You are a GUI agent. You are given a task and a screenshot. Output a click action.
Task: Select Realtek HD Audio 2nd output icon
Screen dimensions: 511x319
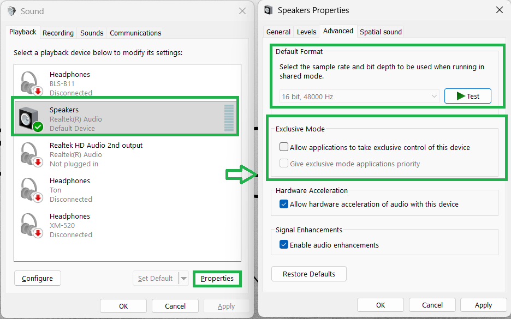tap(31, 155)
